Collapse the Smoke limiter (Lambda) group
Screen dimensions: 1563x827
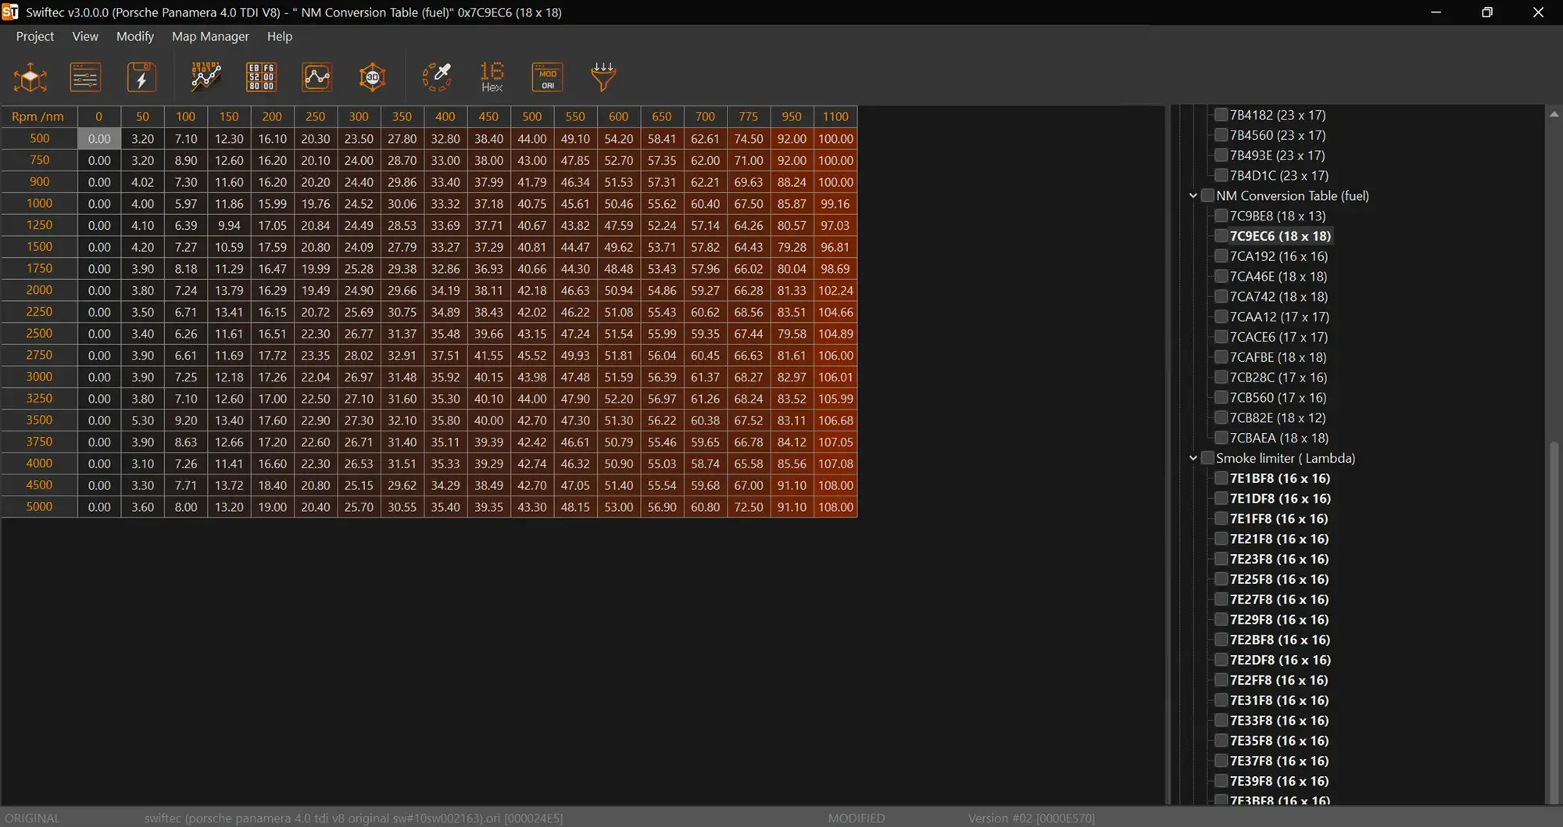click(x=1193, y=458)
